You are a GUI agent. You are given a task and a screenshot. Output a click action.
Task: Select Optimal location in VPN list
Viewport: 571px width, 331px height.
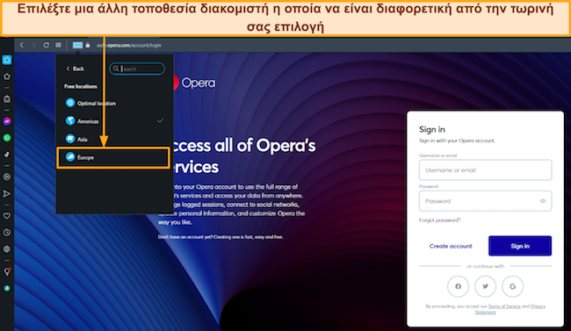(114, 103)
